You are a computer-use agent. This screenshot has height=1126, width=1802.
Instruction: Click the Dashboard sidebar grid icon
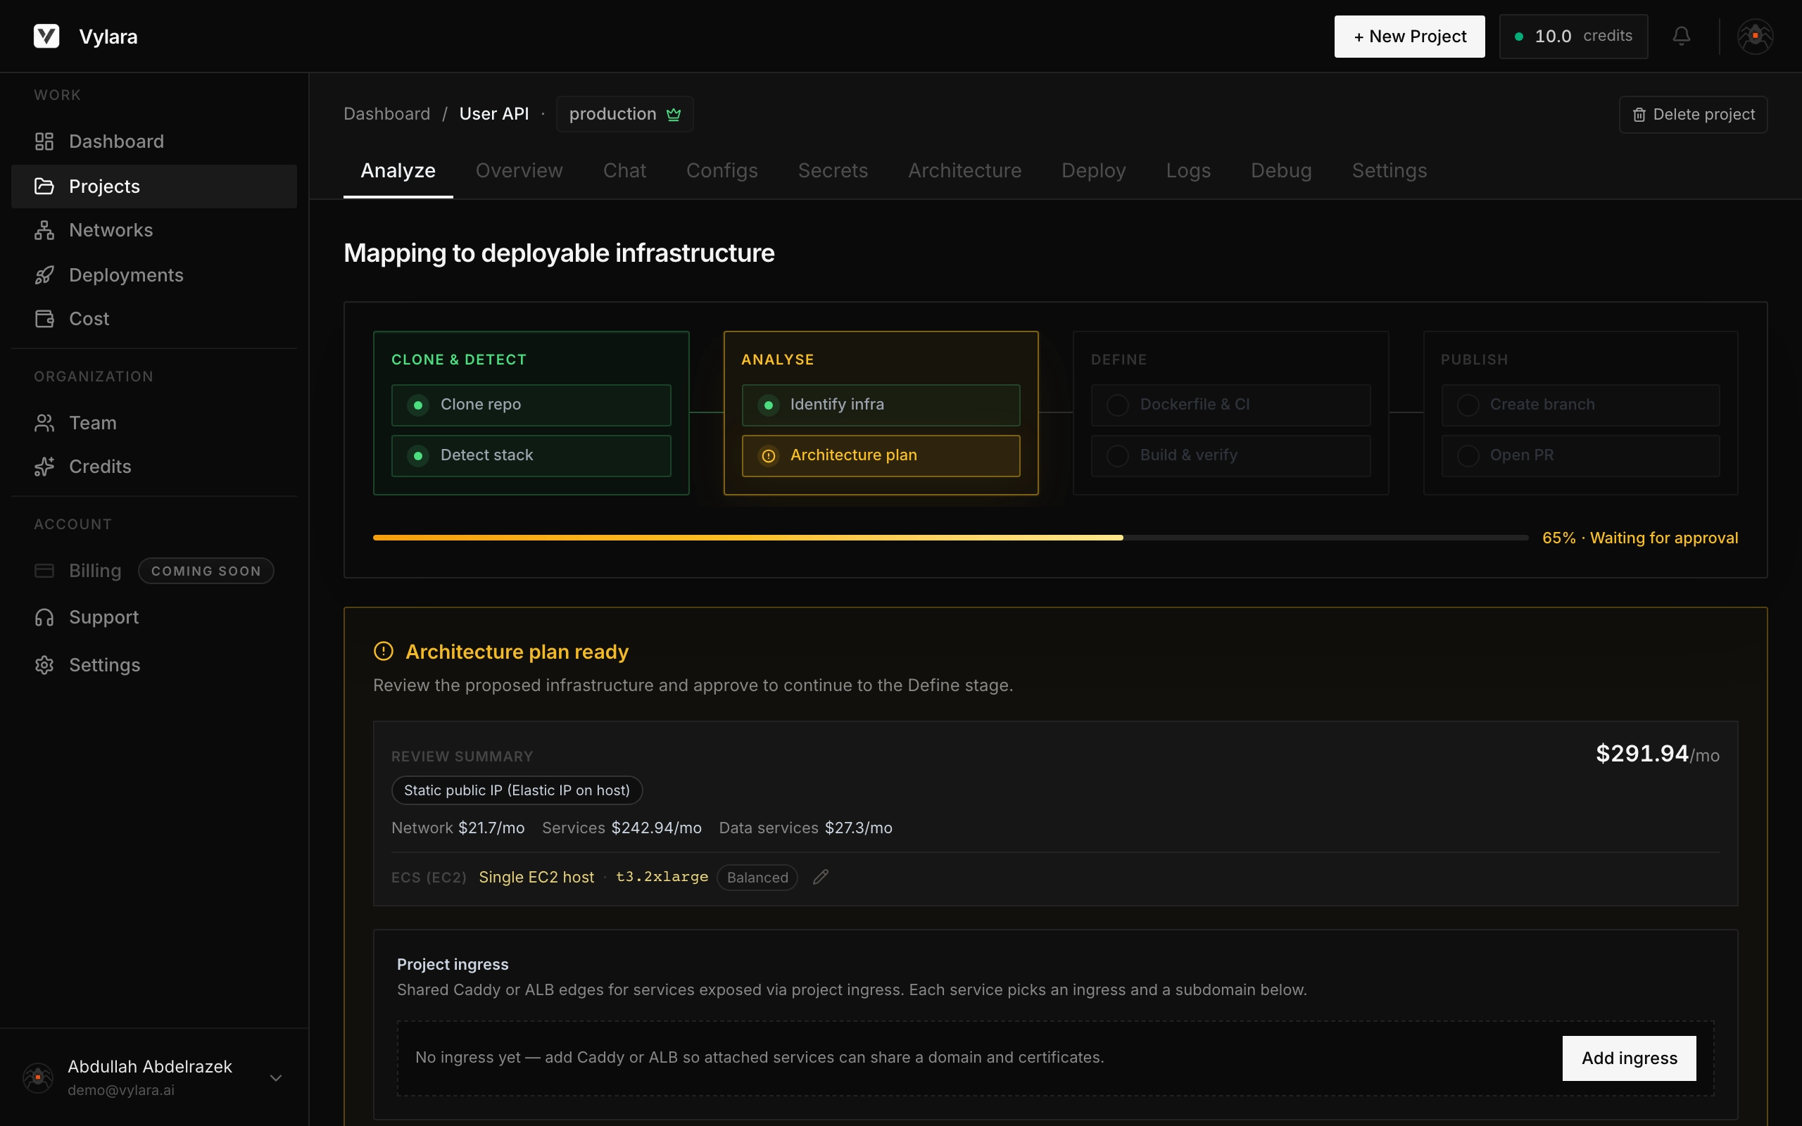[44, 141]
